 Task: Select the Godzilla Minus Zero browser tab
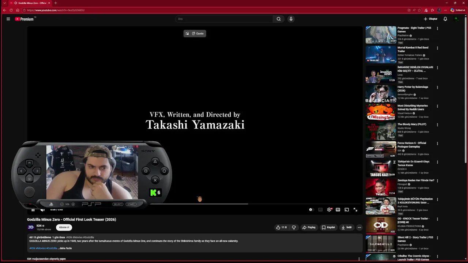click(x=30, y=3)
